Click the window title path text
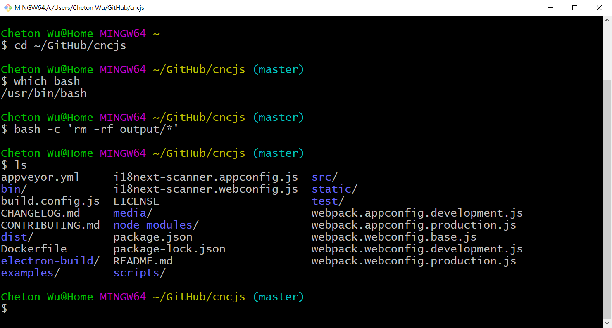Screen dimensions: 612x328 coord(79,8)
